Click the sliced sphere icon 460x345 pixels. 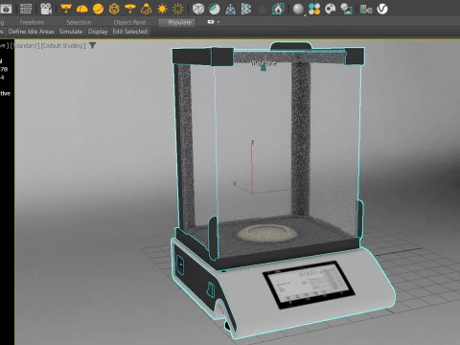tap(215, 9)
